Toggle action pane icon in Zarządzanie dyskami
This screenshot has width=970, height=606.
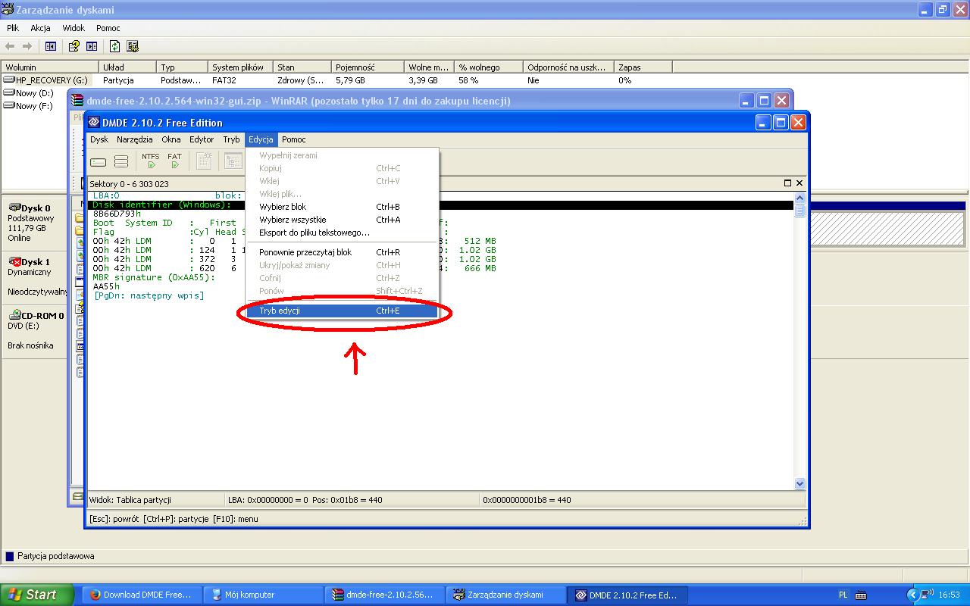click(x=92, y=46)
